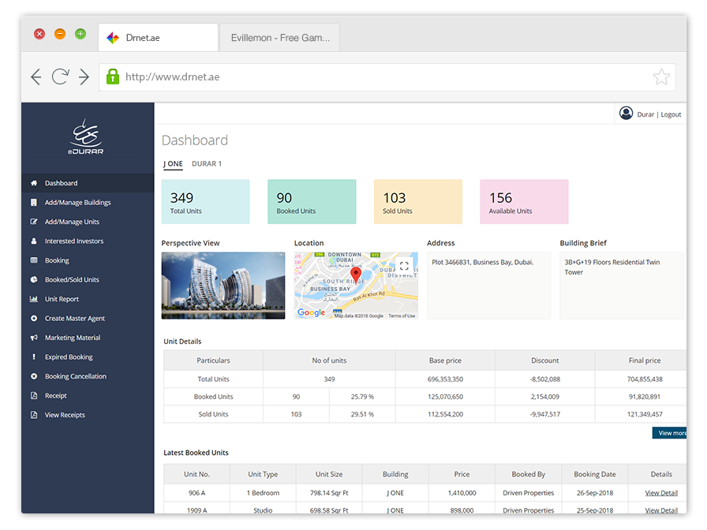Click the Dashboard home icon in sidebar
Image resolution: width=707 pixels, height=530 pixels.
click(x=34, y=183)
